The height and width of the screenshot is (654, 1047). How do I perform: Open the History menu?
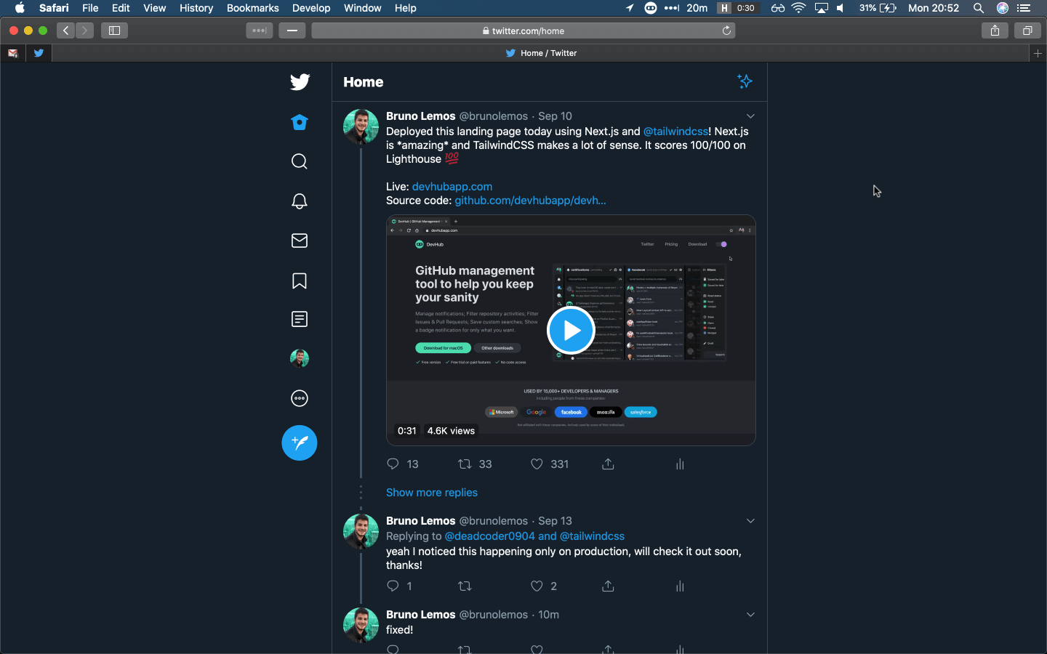click(196, 8)
